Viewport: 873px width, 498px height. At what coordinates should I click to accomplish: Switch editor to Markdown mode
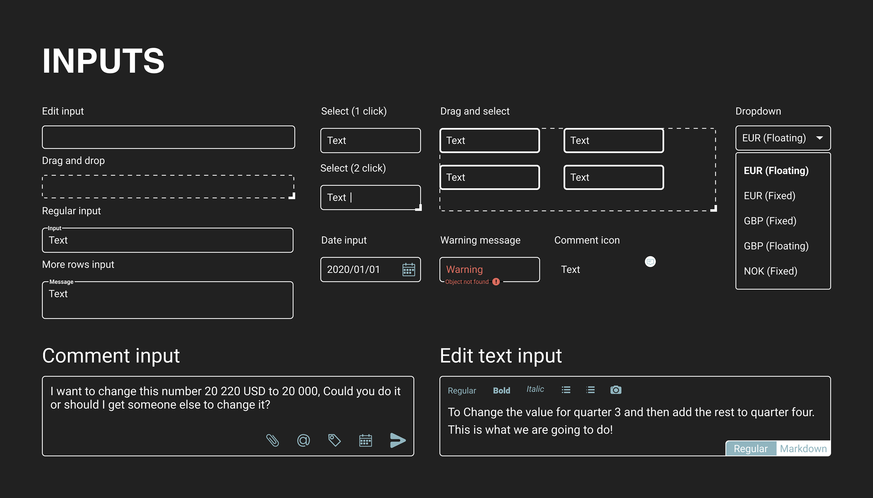pos(803,448)
